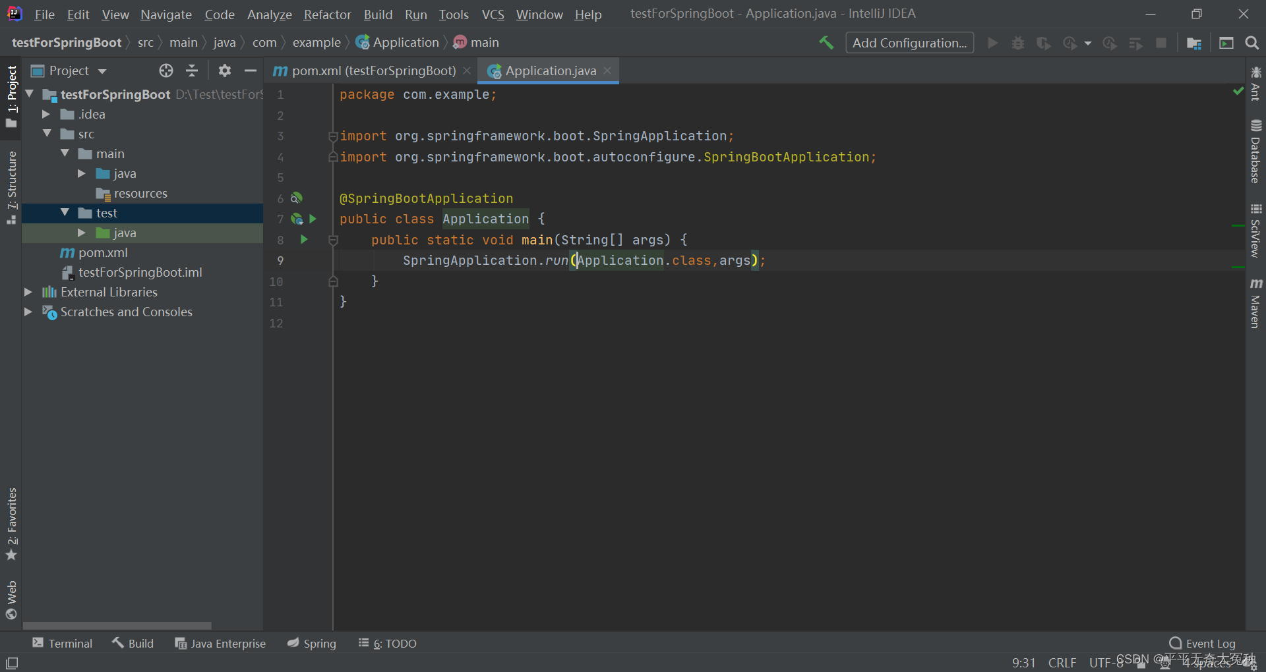The width and height of the screenshot is (1266, 672).
Task: Click the Build project hammer icon
Action: pos(826,43)
